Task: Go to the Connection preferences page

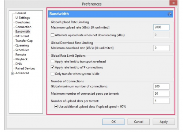Action: click(x=23, y=27)
